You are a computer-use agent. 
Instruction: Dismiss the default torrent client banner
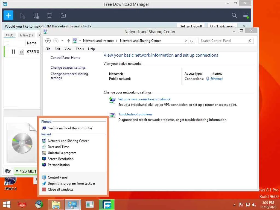(244, 26)
